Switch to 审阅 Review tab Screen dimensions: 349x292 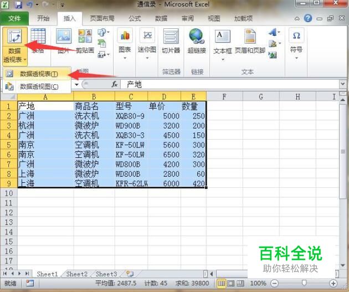[187, 18]
